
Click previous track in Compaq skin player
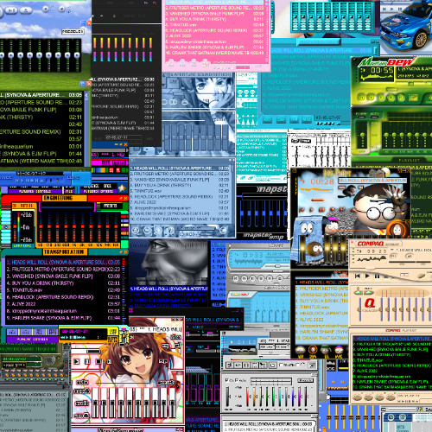358,276
